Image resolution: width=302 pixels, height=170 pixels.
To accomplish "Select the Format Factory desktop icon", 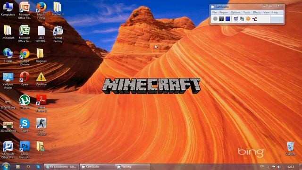I will click(x=58, y=34).
